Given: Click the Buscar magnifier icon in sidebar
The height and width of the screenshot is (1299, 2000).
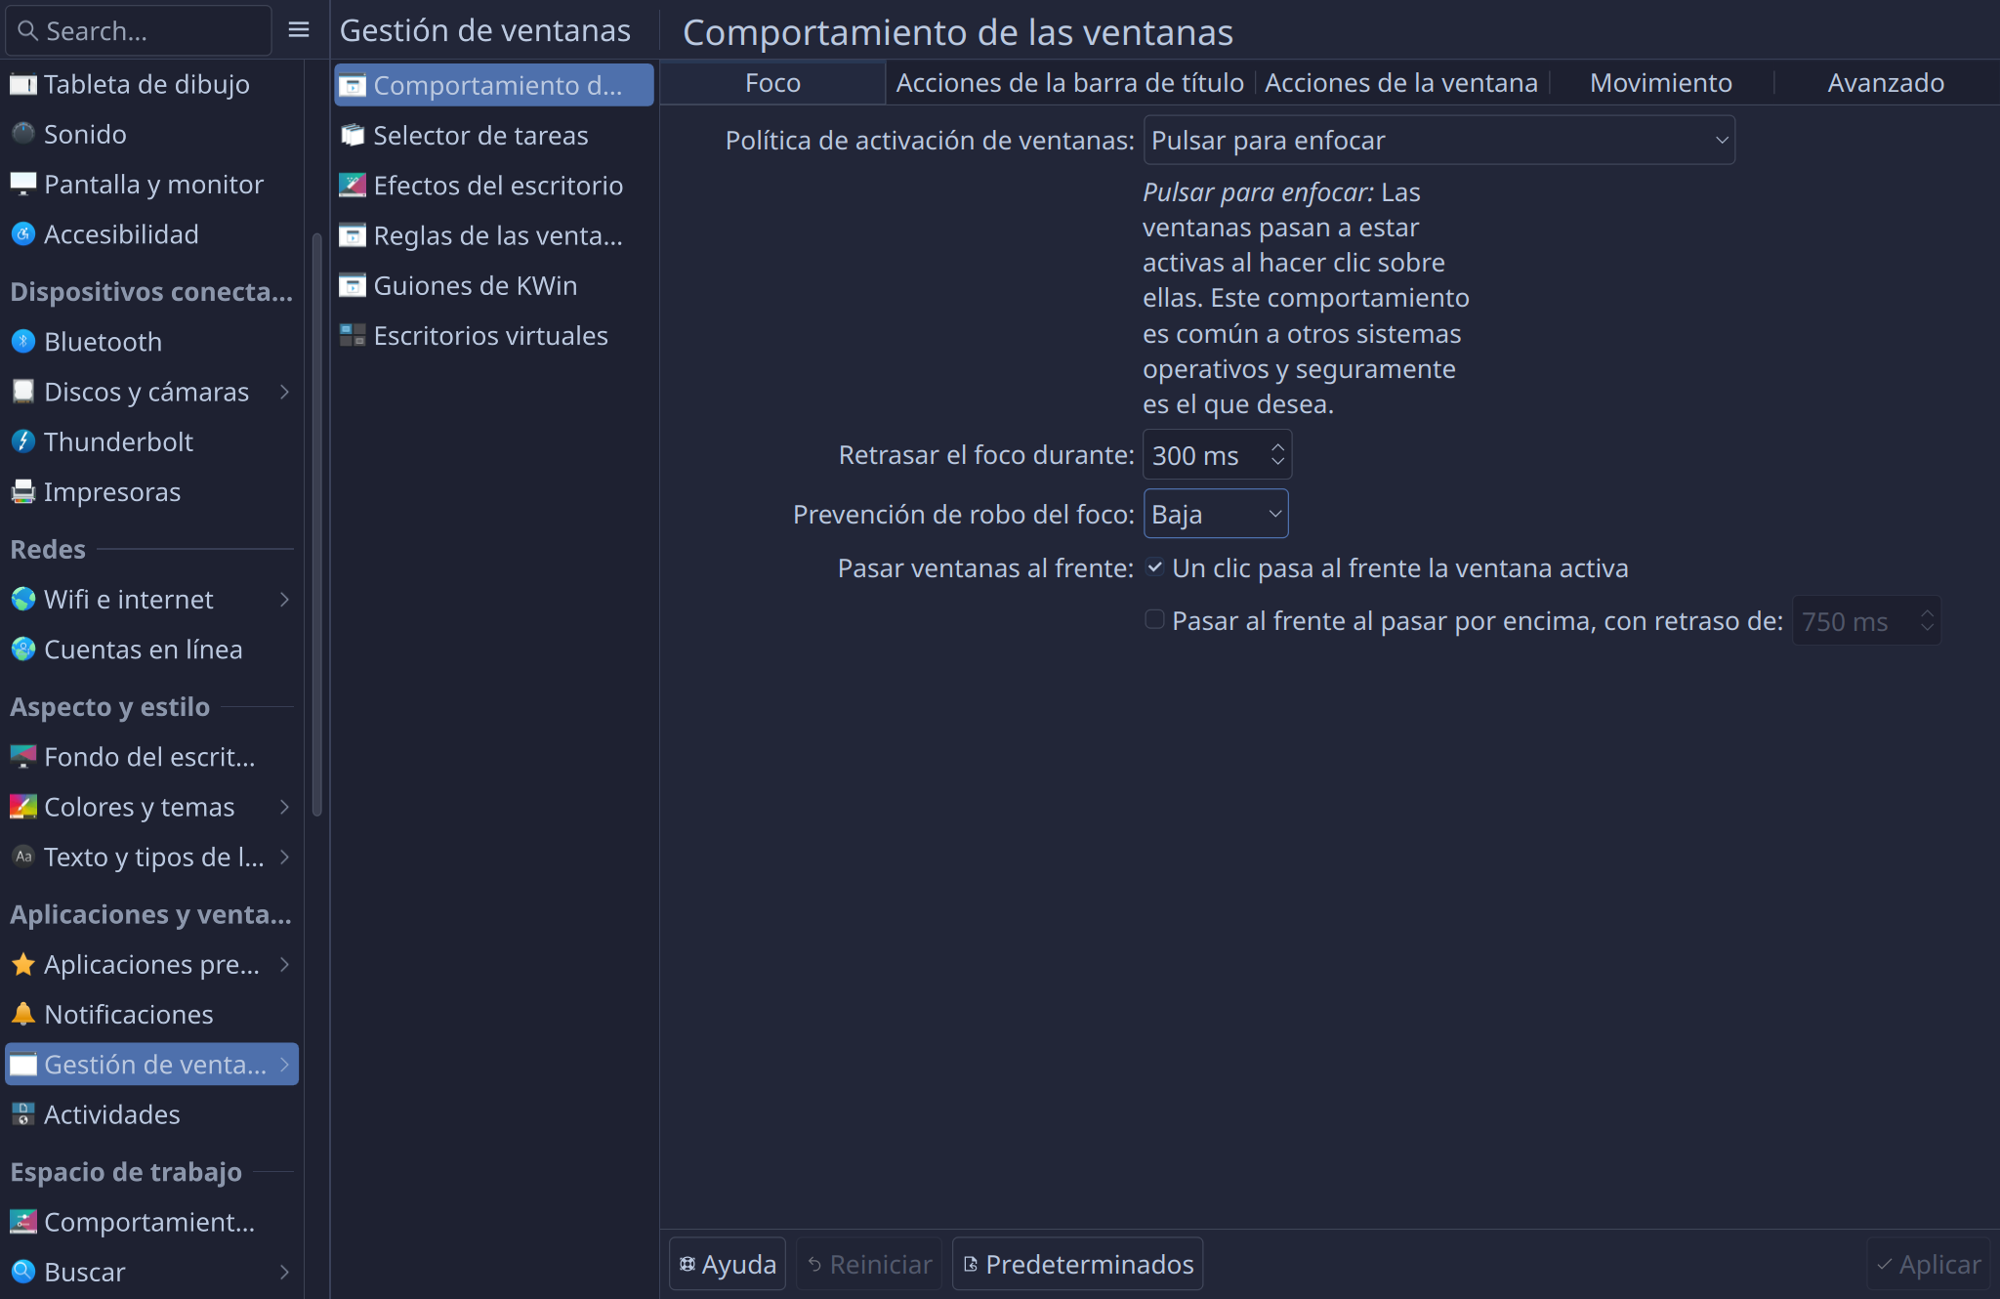Looking at the screenshot, I should (x=23, y=1272).
